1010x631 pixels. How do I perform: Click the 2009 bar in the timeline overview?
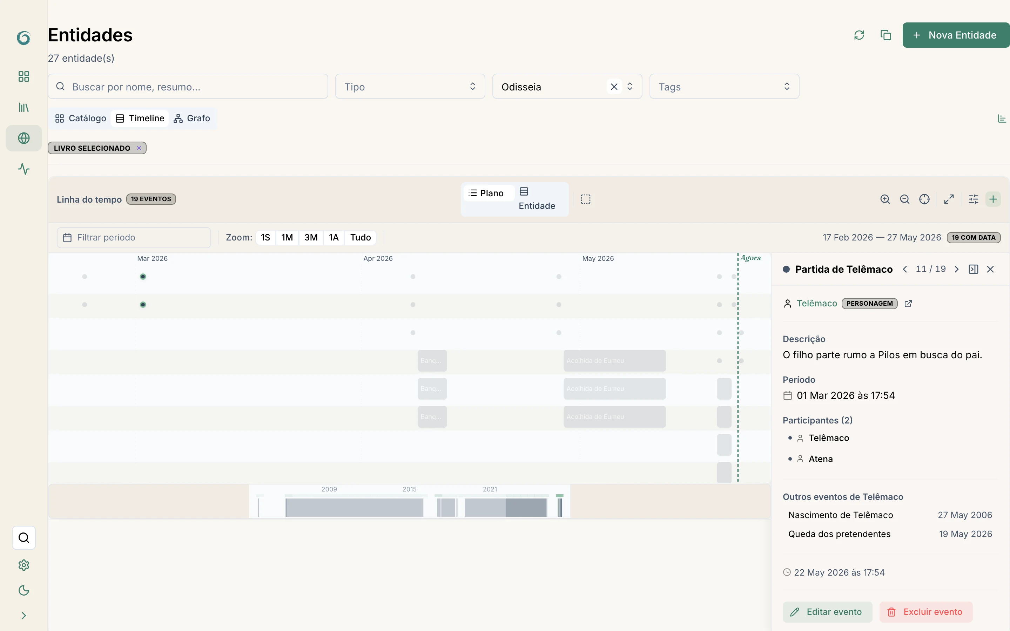pos(354,507)
